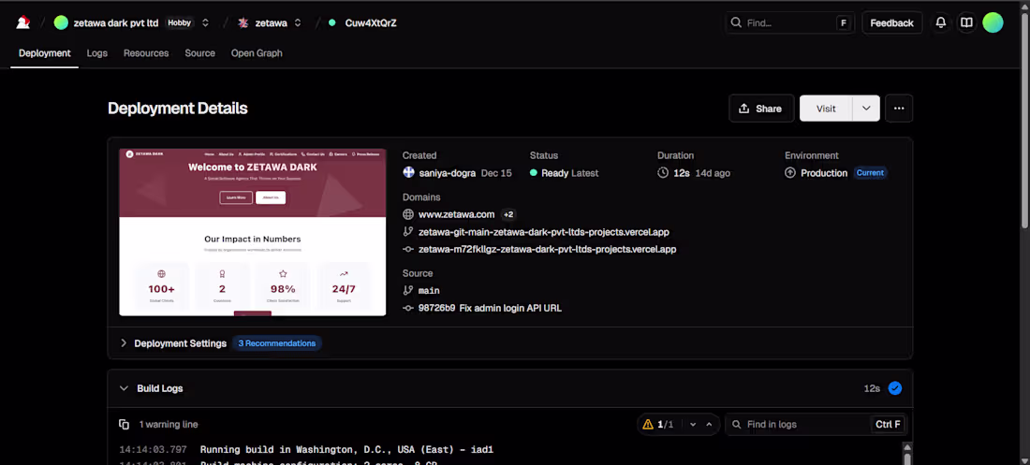Open the three-dot more options menu
This screenshot has width=1030, height=465.
click(x=899, y=109)
